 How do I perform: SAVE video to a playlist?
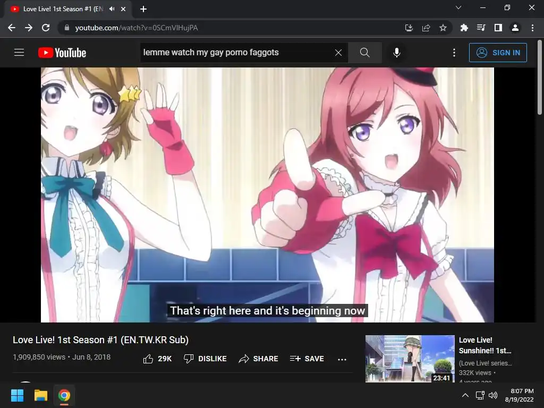(x=307, y=359)
